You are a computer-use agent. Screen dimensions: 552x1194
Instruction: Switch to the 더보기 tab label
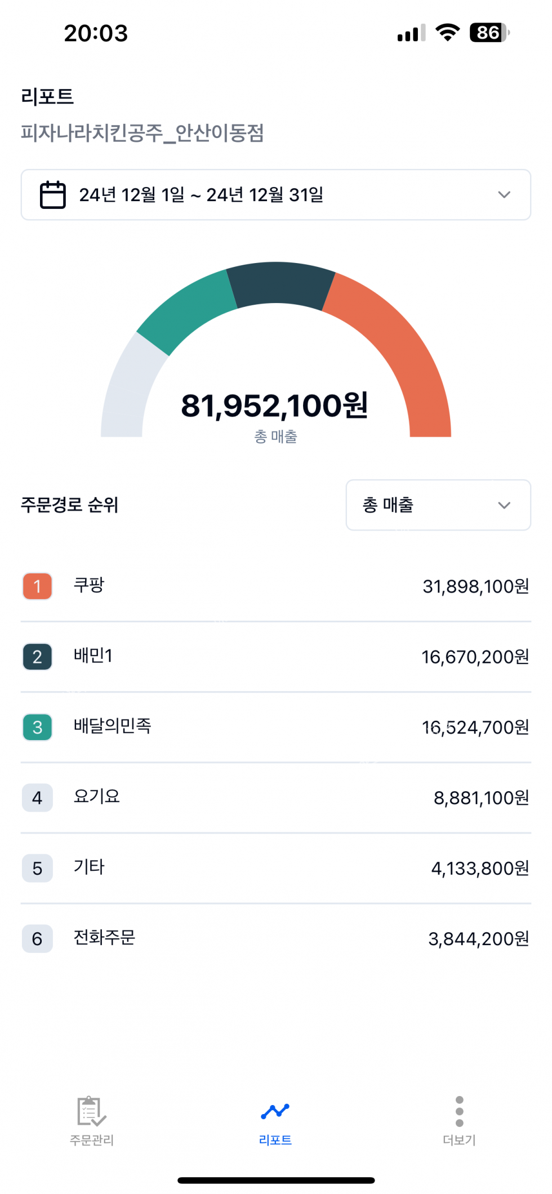(459, 1140)
